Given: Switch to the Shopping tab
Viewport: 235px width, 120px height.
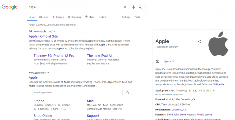Looking at the screenshot, I should [74, 17].
